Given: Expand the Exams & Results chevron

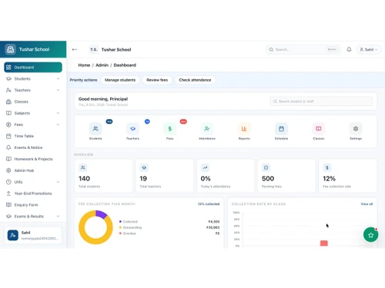Looking at the screenshot, I should (x=58, y=217).
